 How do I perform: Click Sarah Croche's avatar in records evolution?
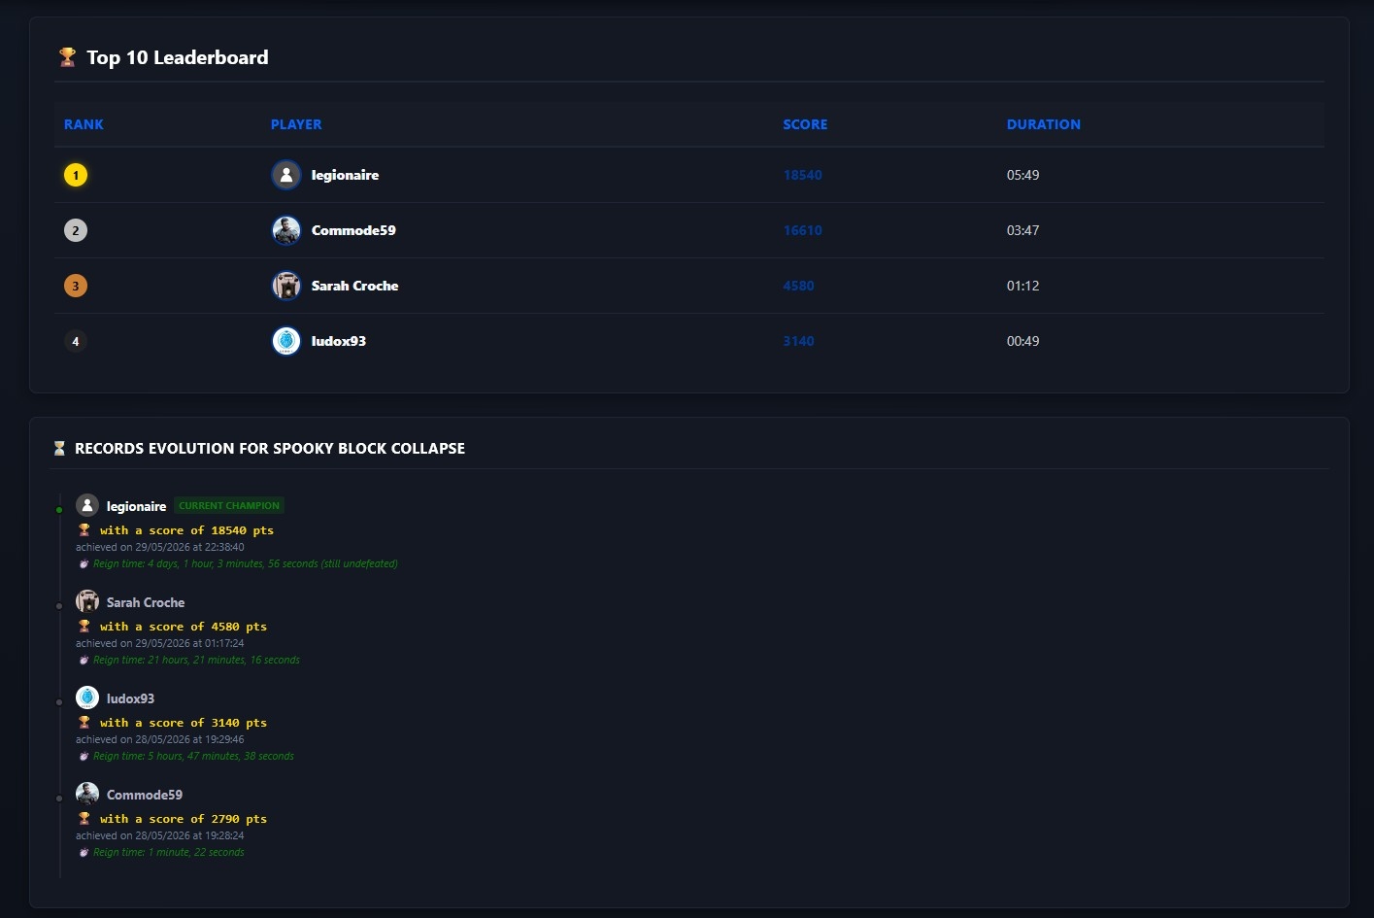point(87,601)
